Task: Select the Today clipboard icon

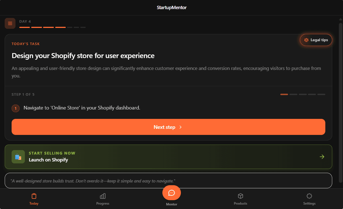Action: [x=34, y=196]
